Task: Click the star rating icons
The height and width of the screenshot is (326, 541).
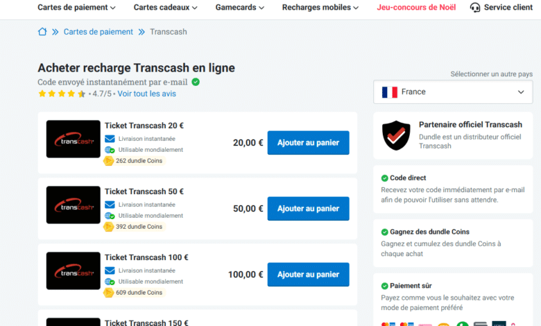Action: pyautogui.click(x=62, y=94)
